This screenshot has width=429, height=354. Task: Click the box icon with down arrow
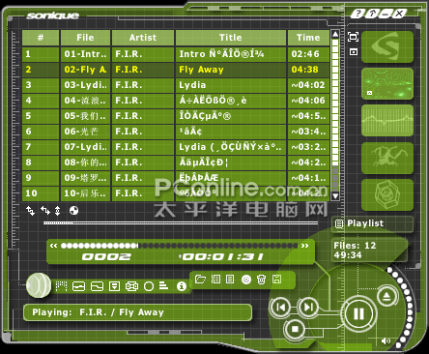[114, 286]
